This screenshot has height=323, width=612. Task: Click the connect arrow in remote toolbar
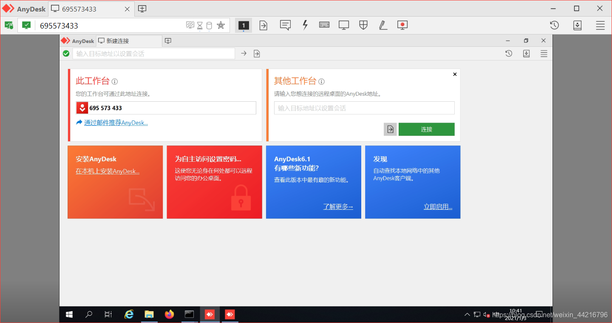click(244, 54)
